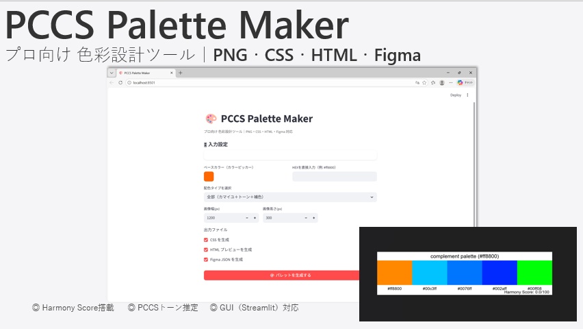Click the PCCSトーン推定 feature text
The height and width of the screenshot is (329, 583).
[x=163, y=308]
